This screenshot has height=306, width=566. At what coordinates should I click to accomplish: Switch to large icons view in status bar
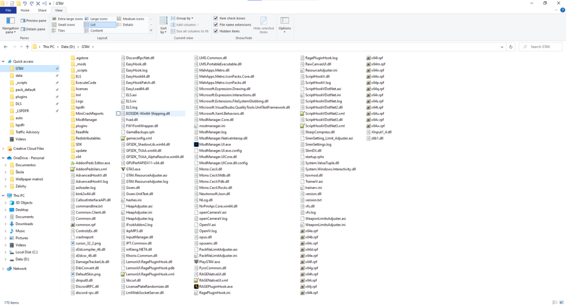(x=561, y=303)
